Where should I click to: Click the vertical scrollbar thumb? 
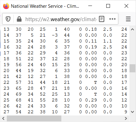point(132,68)
